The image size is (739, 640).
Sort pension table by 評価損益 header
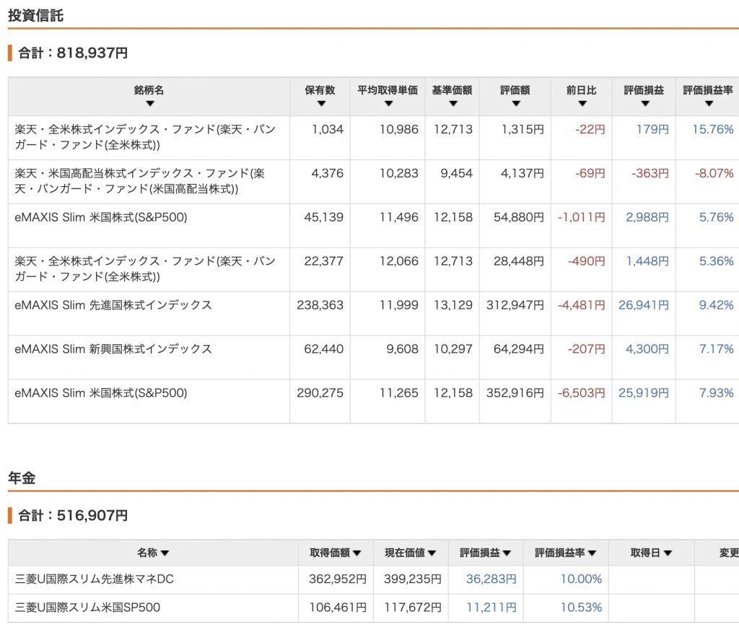pyautogui.click(x=486, y=553)
